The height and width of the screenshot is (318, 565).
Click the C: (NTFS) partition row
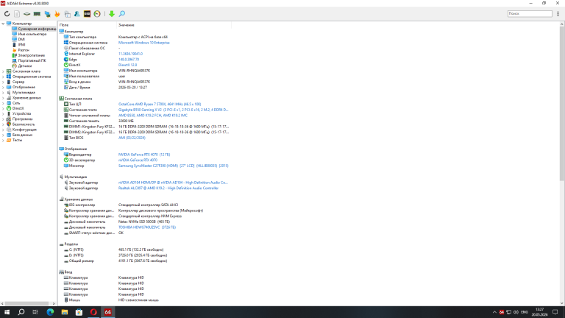click(x=144, y=250)
